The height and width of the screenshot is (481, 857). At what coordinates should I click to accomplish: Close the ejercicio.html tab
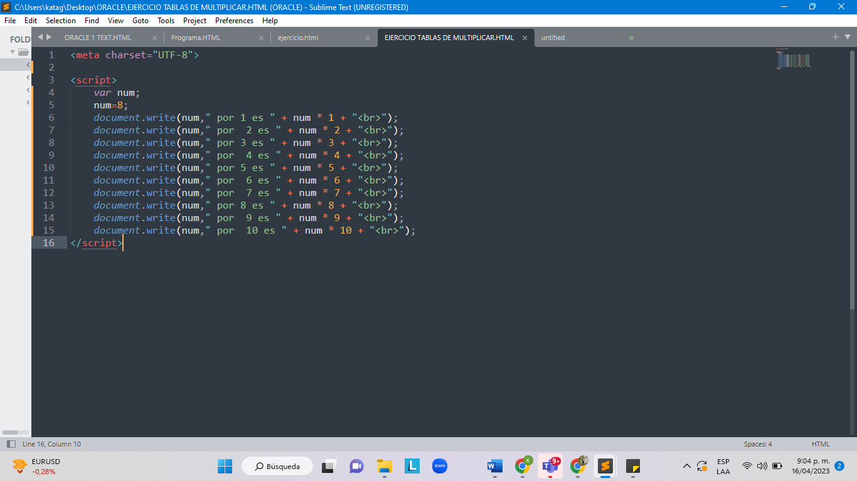point(368,38)
